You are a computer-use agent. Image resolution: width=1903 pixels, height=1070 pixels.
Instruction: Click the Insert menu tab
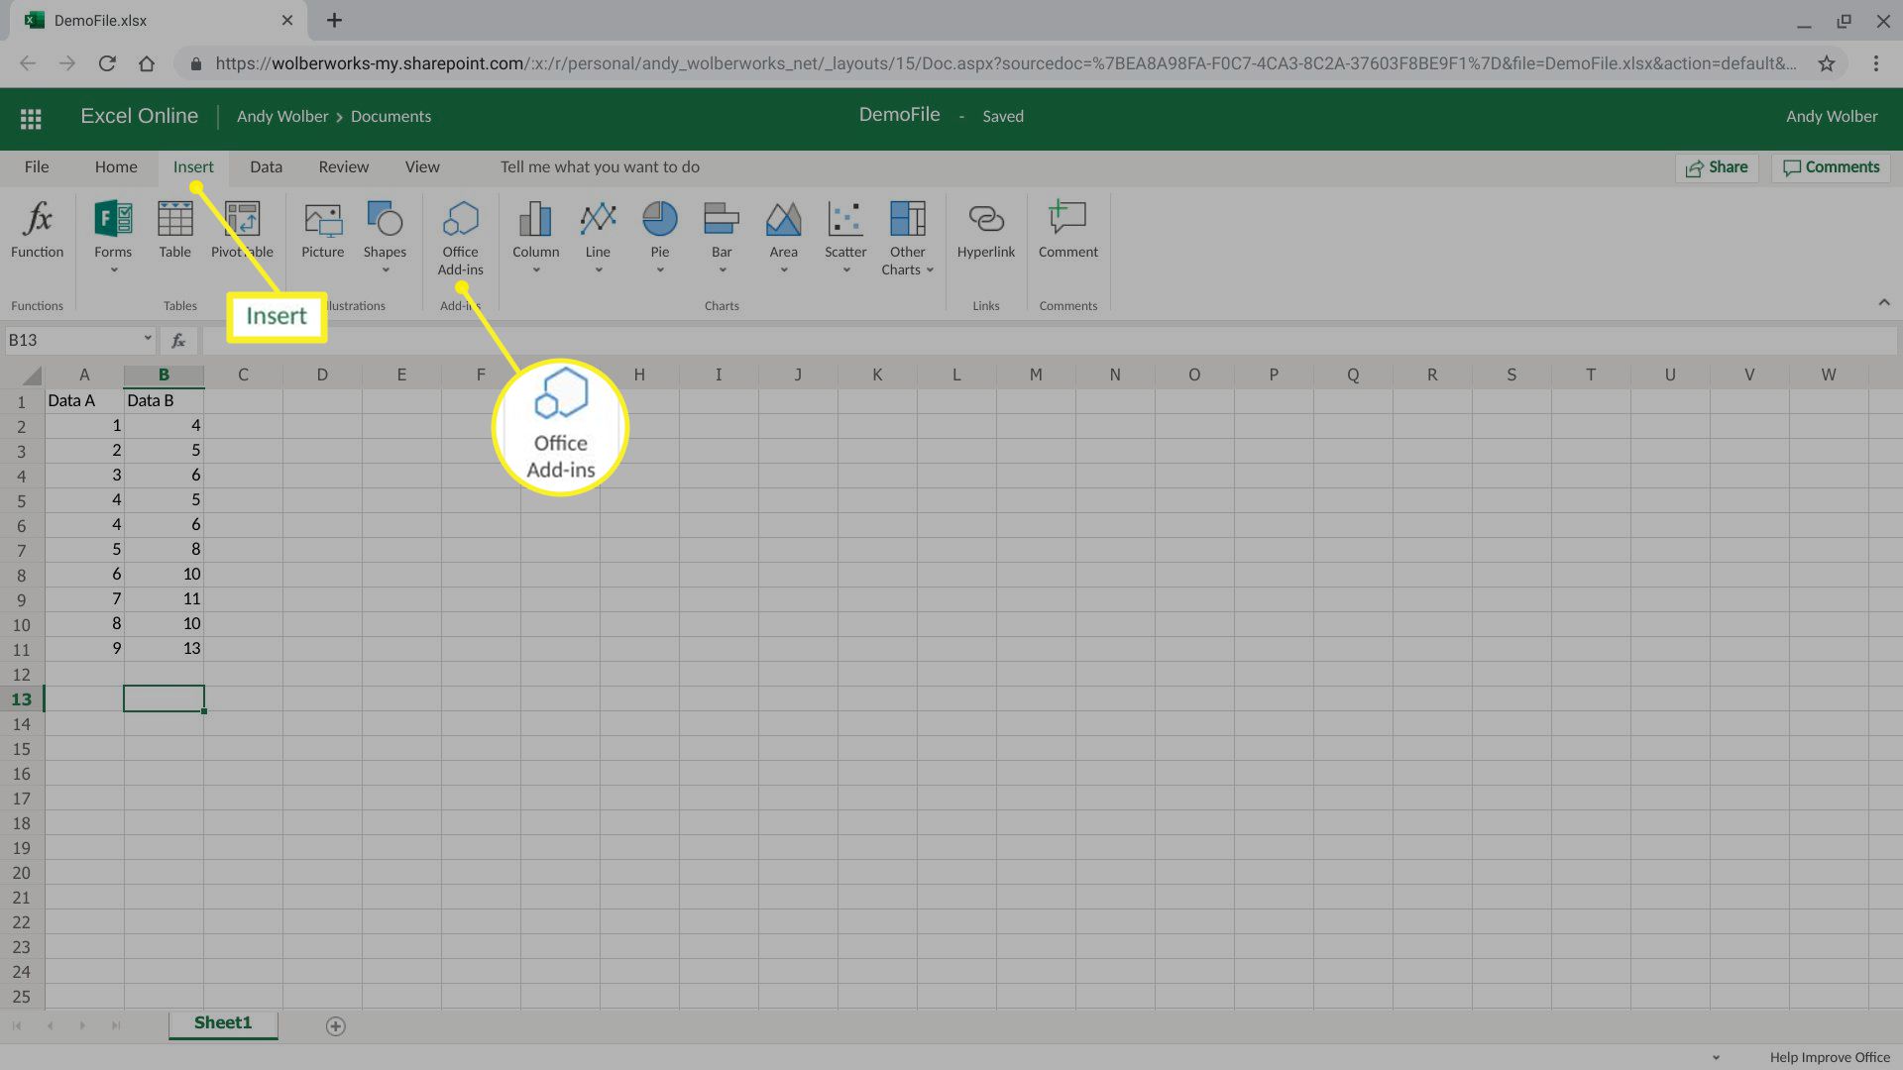(x=193, y=165)
